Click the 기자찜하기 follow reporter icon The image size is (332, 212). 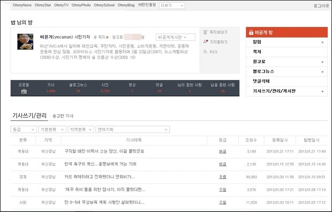click(205, 41)
